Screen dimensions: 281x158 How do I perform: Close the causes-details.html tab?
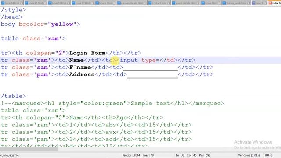click(x=145, y=3)
